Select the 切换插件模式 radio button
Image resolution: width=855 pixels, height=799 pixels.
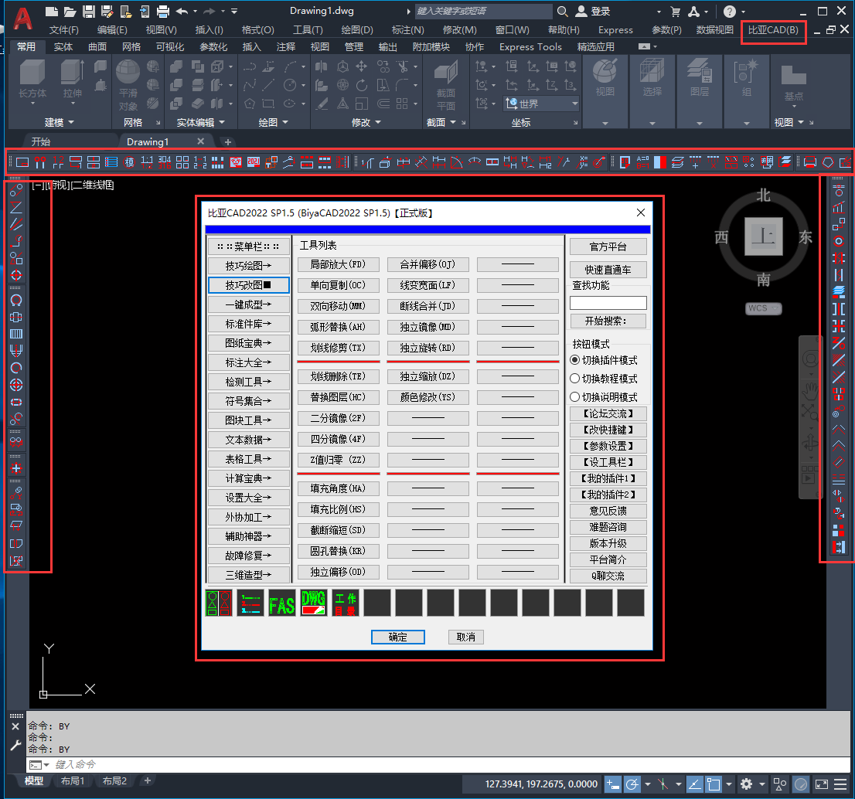tap(574, 360)
